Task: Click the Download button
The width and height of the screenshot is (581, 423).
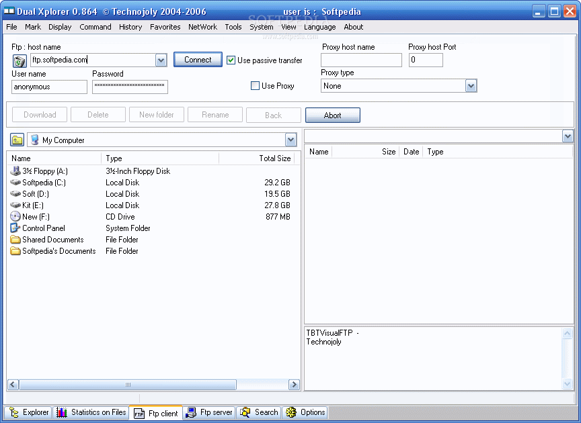Action: click(40, 115)
